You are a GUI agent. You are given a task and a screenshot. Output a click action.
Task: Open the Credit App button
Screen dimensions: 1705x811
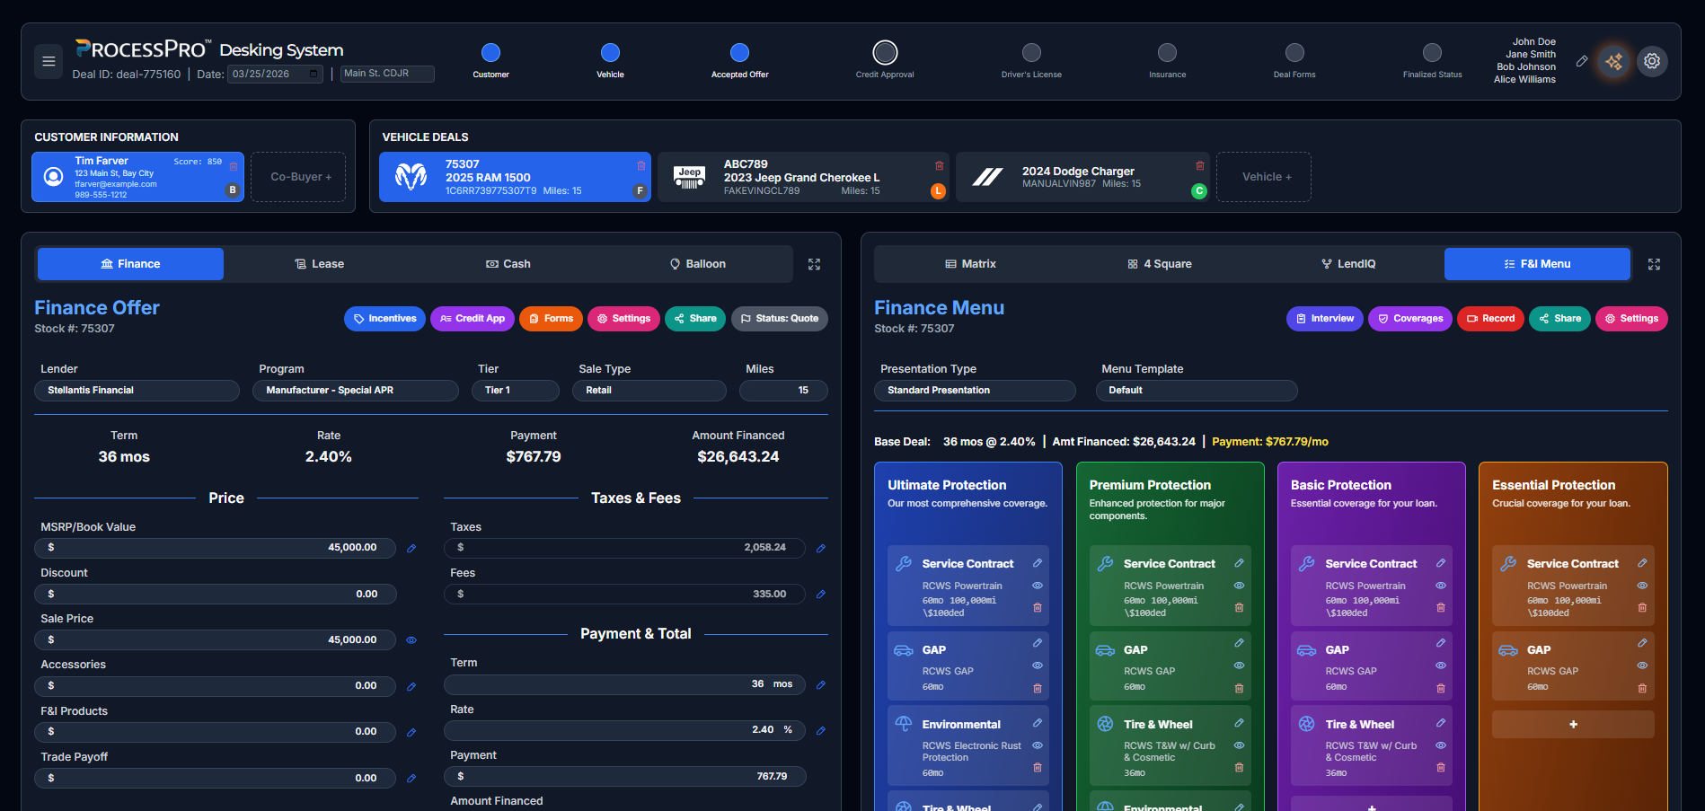(473, 319)
